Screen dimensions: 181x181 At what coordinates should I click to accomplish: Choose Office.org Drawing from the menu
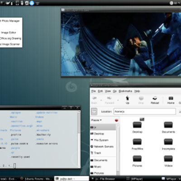pos(10,38)
